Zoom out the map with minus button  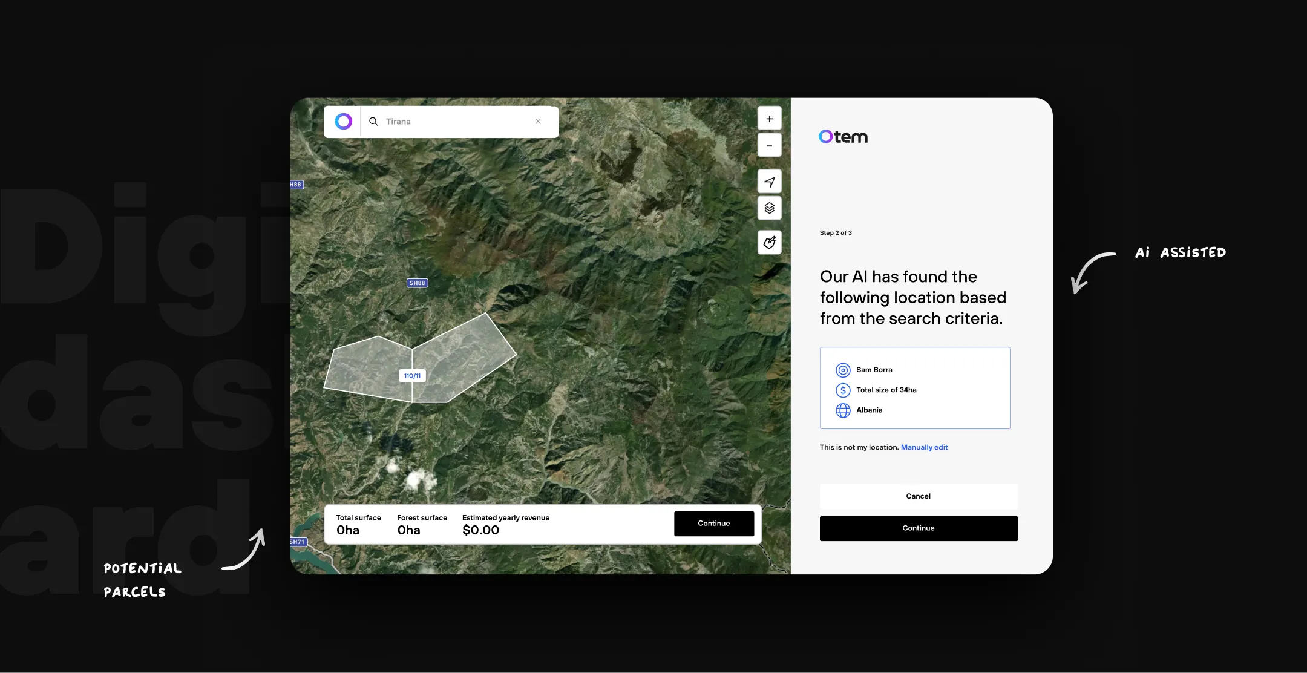770,145
